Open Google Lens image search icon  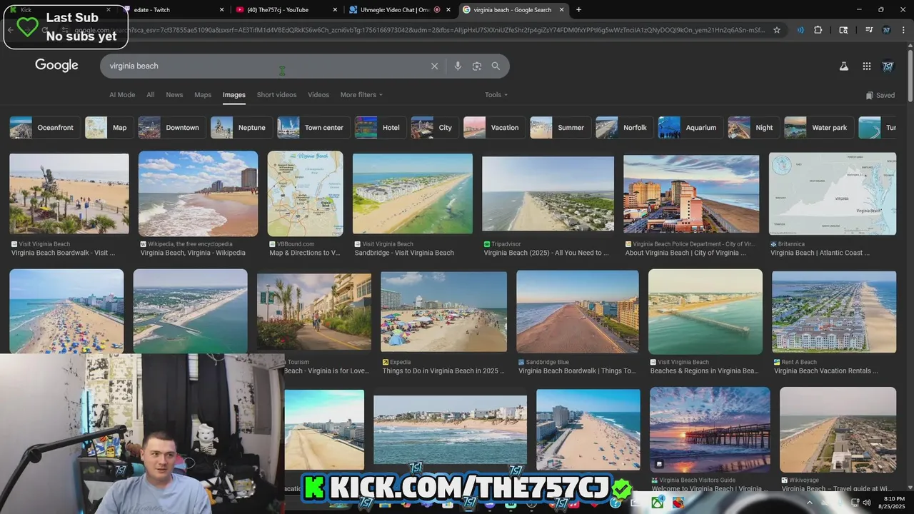pyautogui.click(x=477, y=66)
